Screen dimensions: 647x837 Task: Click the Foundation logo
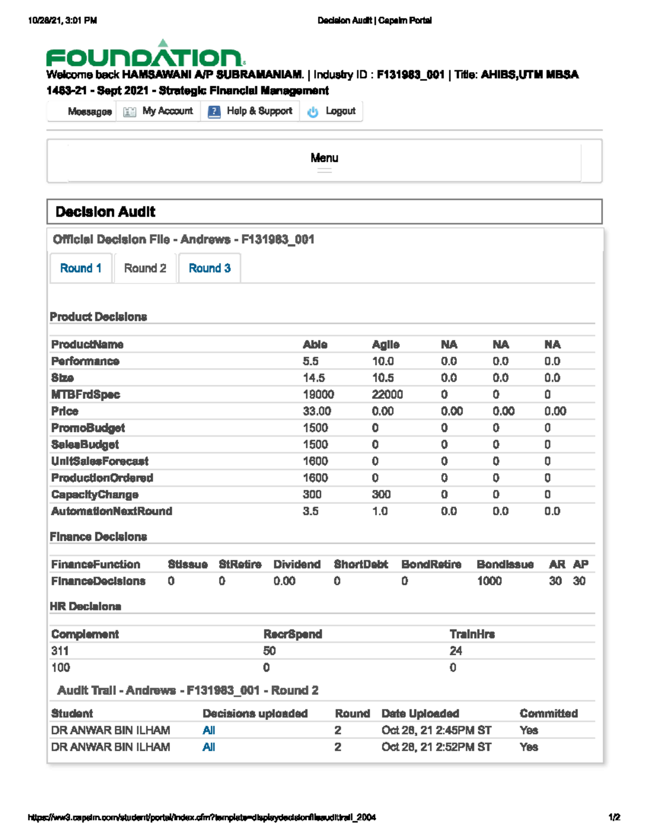tap(146, 55)
